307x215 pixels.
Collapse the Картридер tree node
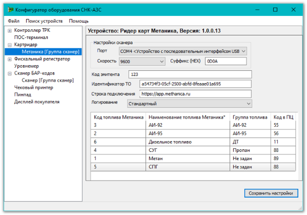click(x=10, y=45)
